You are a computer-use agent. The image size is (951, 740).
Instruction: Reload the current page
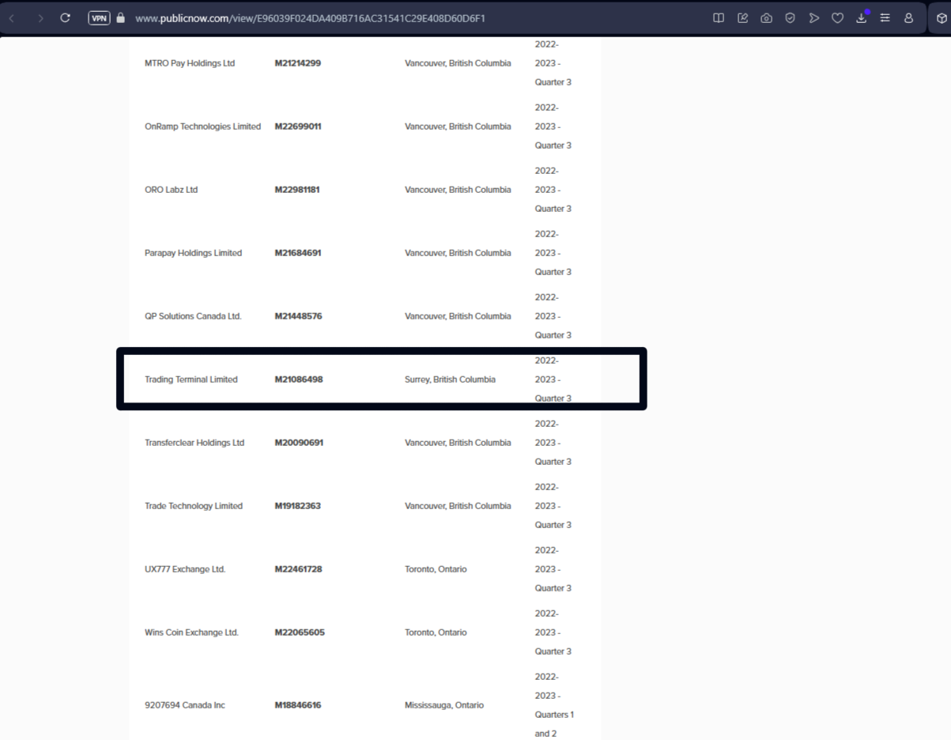(x=66, y=17)
